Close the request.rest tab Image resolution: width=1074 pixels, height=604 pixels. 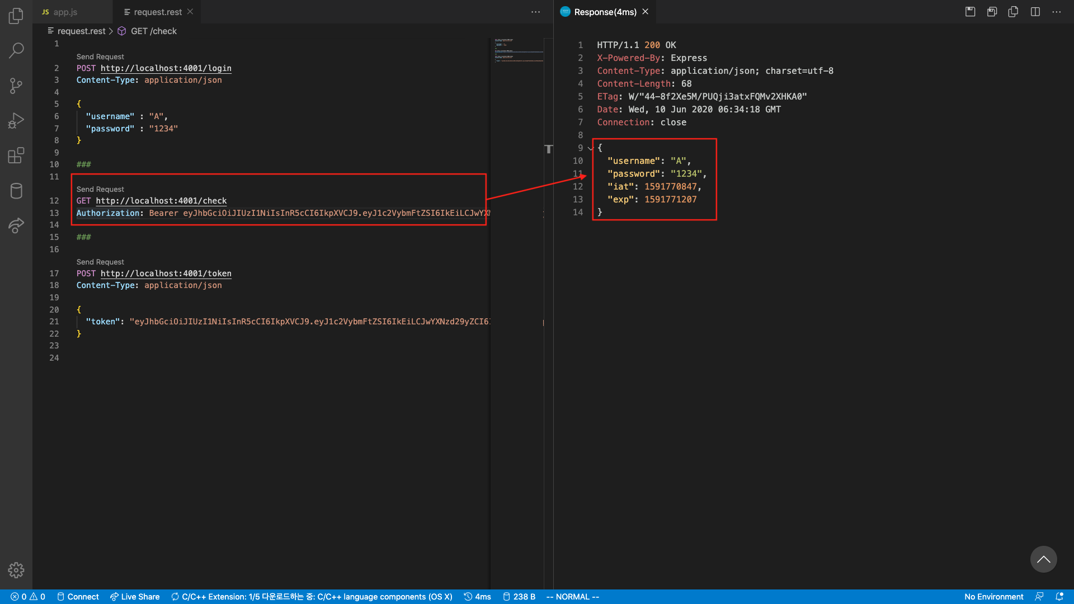tap(190, 12)
